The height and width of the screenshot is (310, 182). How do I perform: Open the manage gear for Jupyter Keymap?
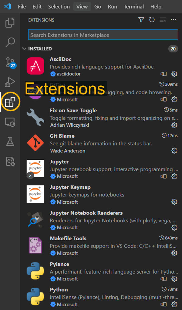[174, 202]
